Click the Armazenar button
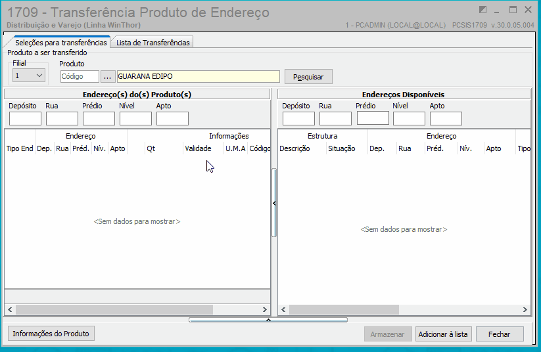The height and width of the screenshot is (352, 541). click(x=387, y=334)
